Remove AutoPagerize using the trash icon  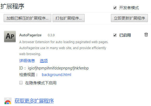click(146, 35)
